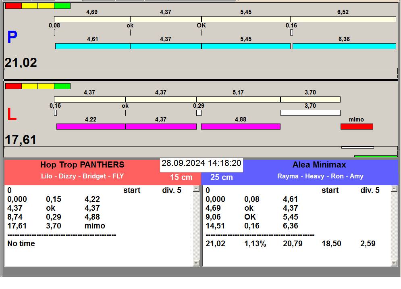401x289 pixels.
Task: Click the small 0,16 marker box in lane P
Action: 291,33
